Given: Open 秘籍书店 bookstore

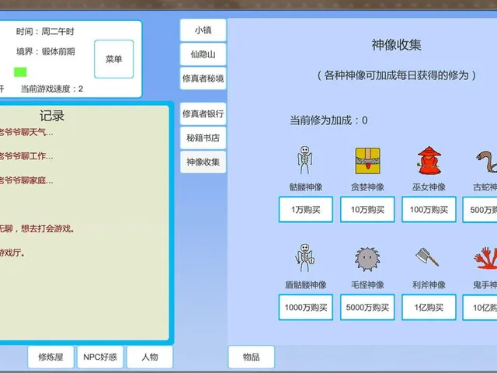Looking at the screenshot, I should (203, 138).
